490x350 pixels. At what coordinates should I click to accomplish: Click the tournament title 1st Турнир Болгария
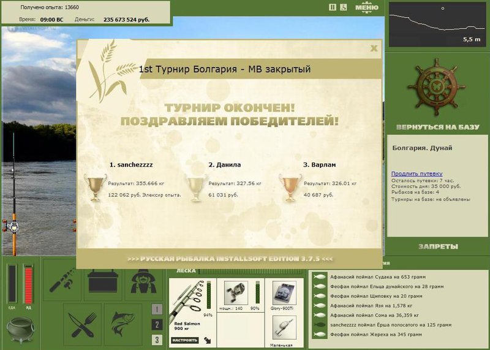(225, 69)
